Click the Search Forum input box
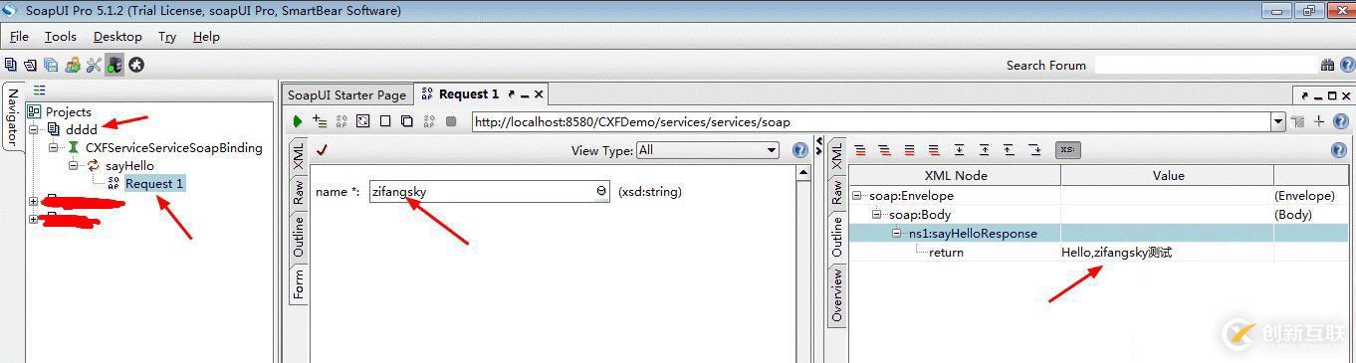Image resolution: width=1356 pixels, height=363 pixels. coord(1205,65)
